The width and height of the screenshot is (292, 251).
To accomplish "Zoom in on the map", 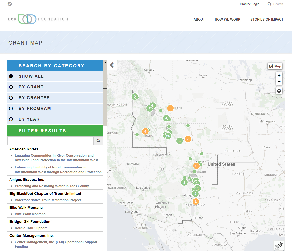I will 279,75.
